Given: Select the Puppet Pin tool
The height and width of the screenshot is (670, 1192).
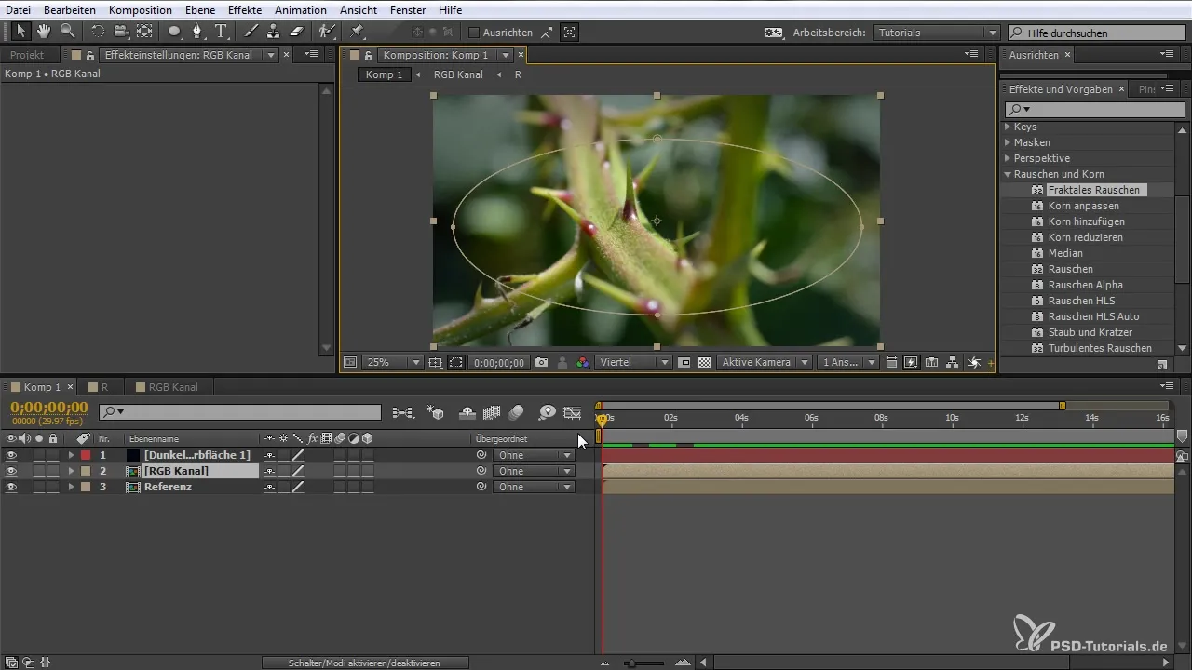Looking at the screenshot, I should tap(357, 32).
